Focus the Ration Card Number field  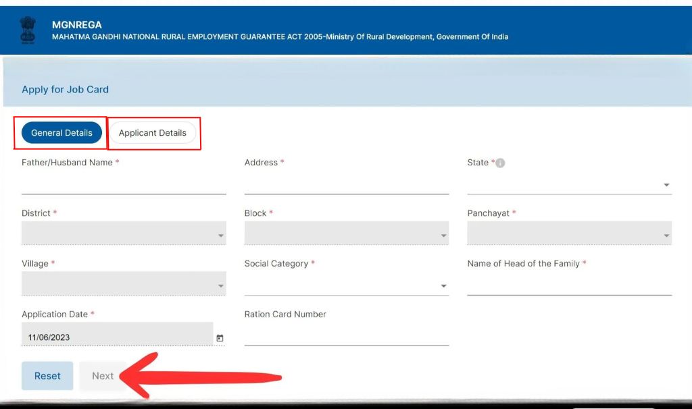point(346,335)
